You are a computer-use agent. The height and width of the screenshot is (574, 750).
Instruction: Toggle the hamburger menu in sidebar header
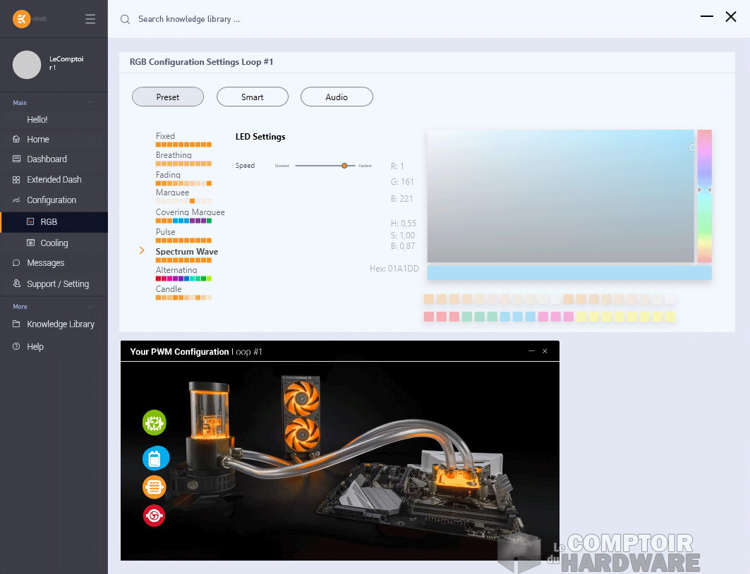coord(90,19)
